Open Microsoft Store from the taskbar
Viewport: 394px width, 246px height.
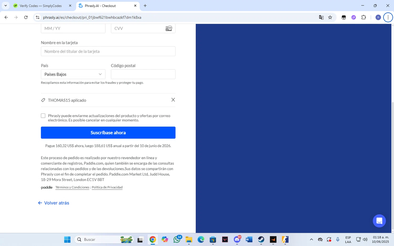213,239
